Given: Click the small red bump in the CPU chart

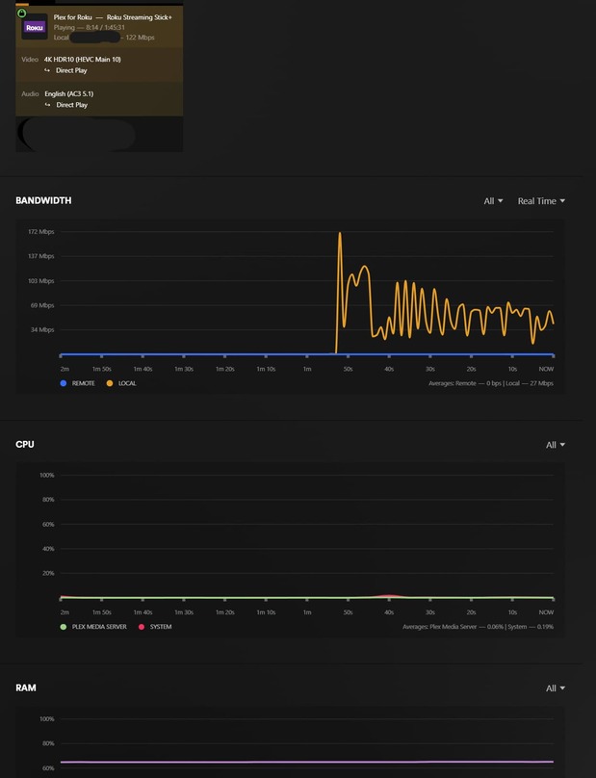Looking at the screenshot, I should (389, 595).
